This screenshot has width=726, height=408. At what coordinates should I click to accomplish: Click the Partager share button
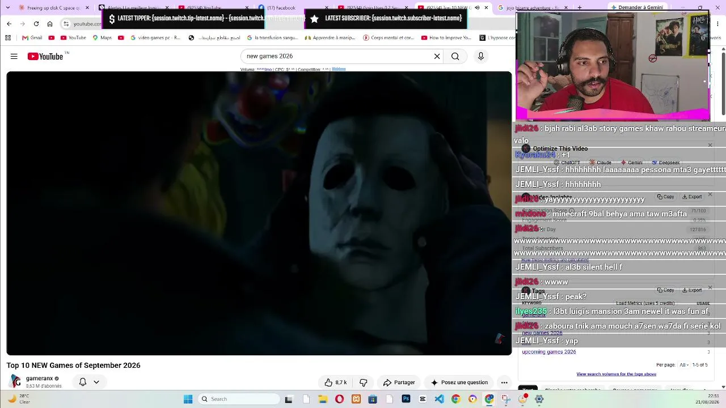coord(399,382)
